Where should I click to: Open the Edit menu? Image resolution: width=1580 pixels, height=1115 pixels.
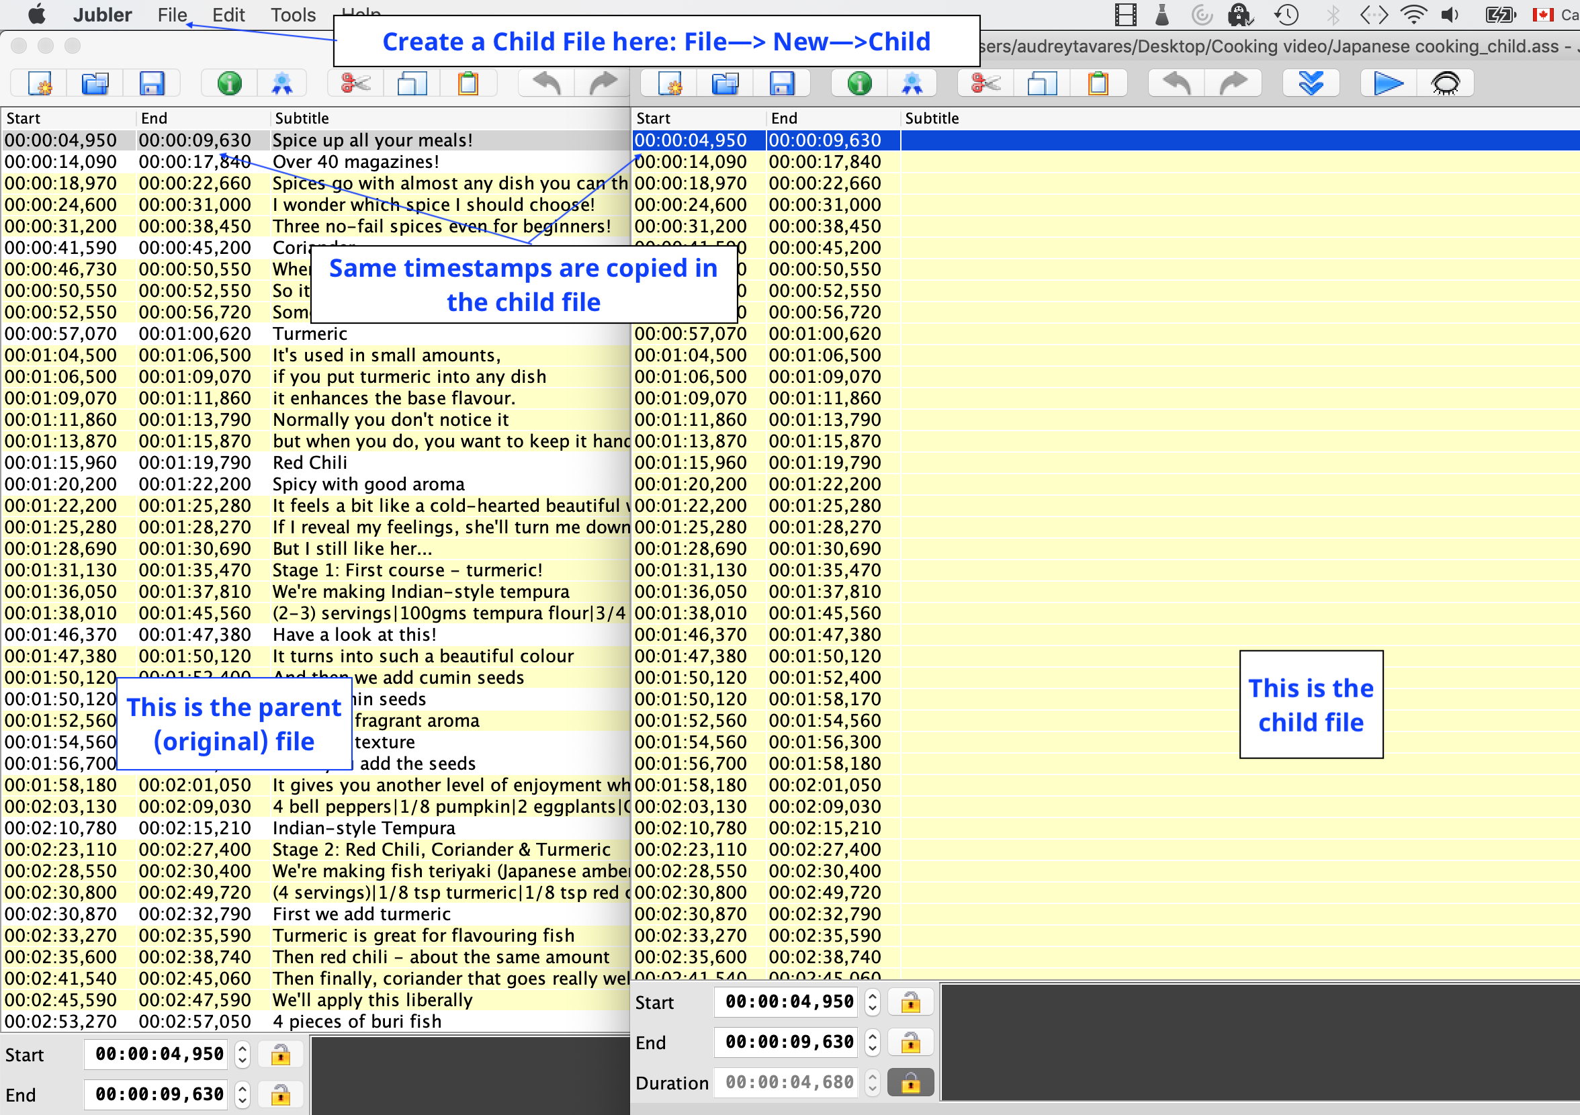coord(228,15)
